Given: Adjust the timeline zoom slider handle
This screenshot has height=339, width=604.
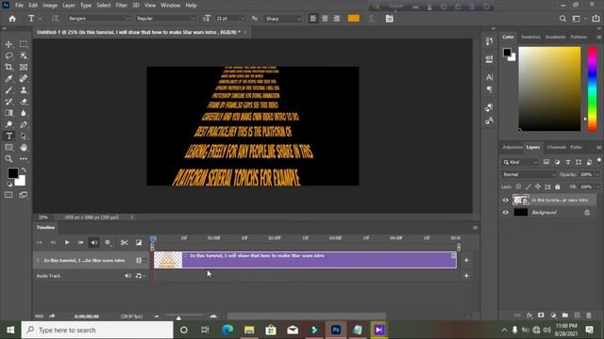Looking at the screenshot, I should tap(178, 317).
